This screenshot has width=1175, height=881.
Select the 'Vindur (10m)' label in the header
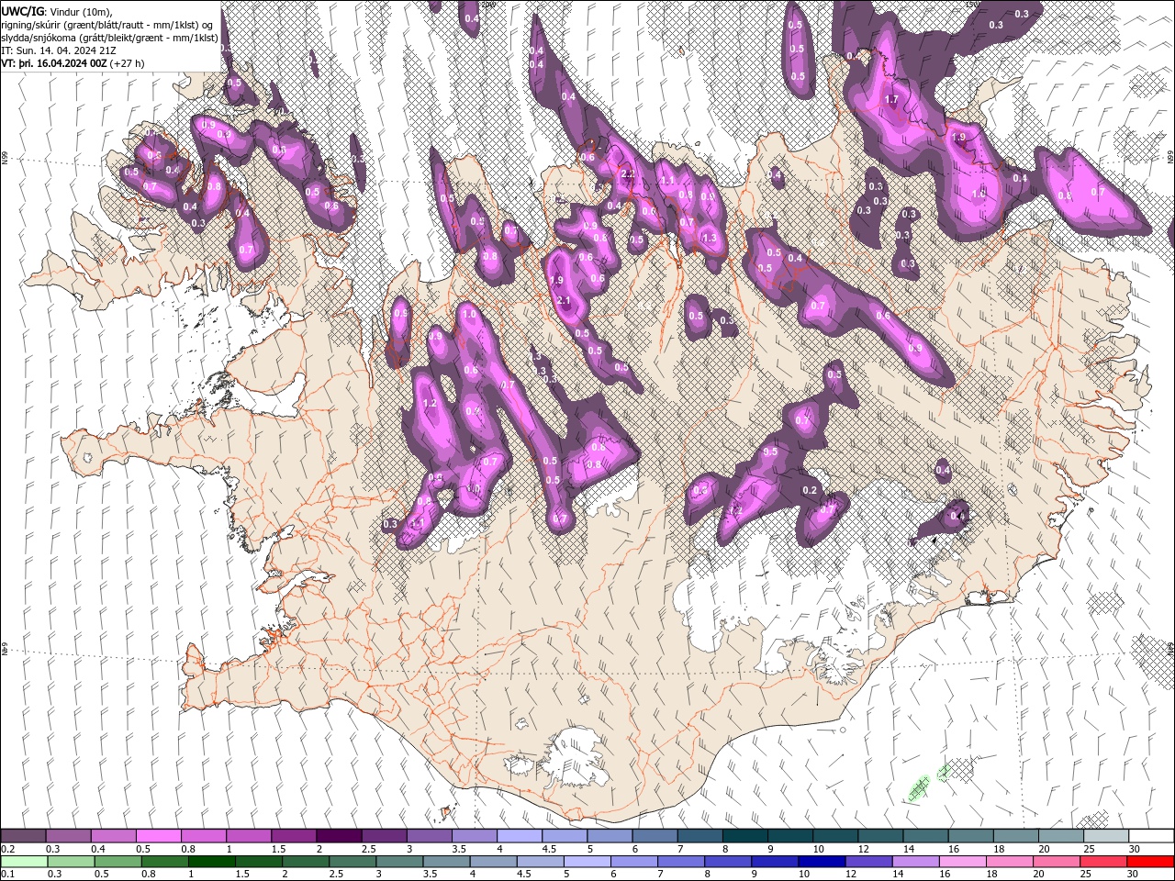79,11
